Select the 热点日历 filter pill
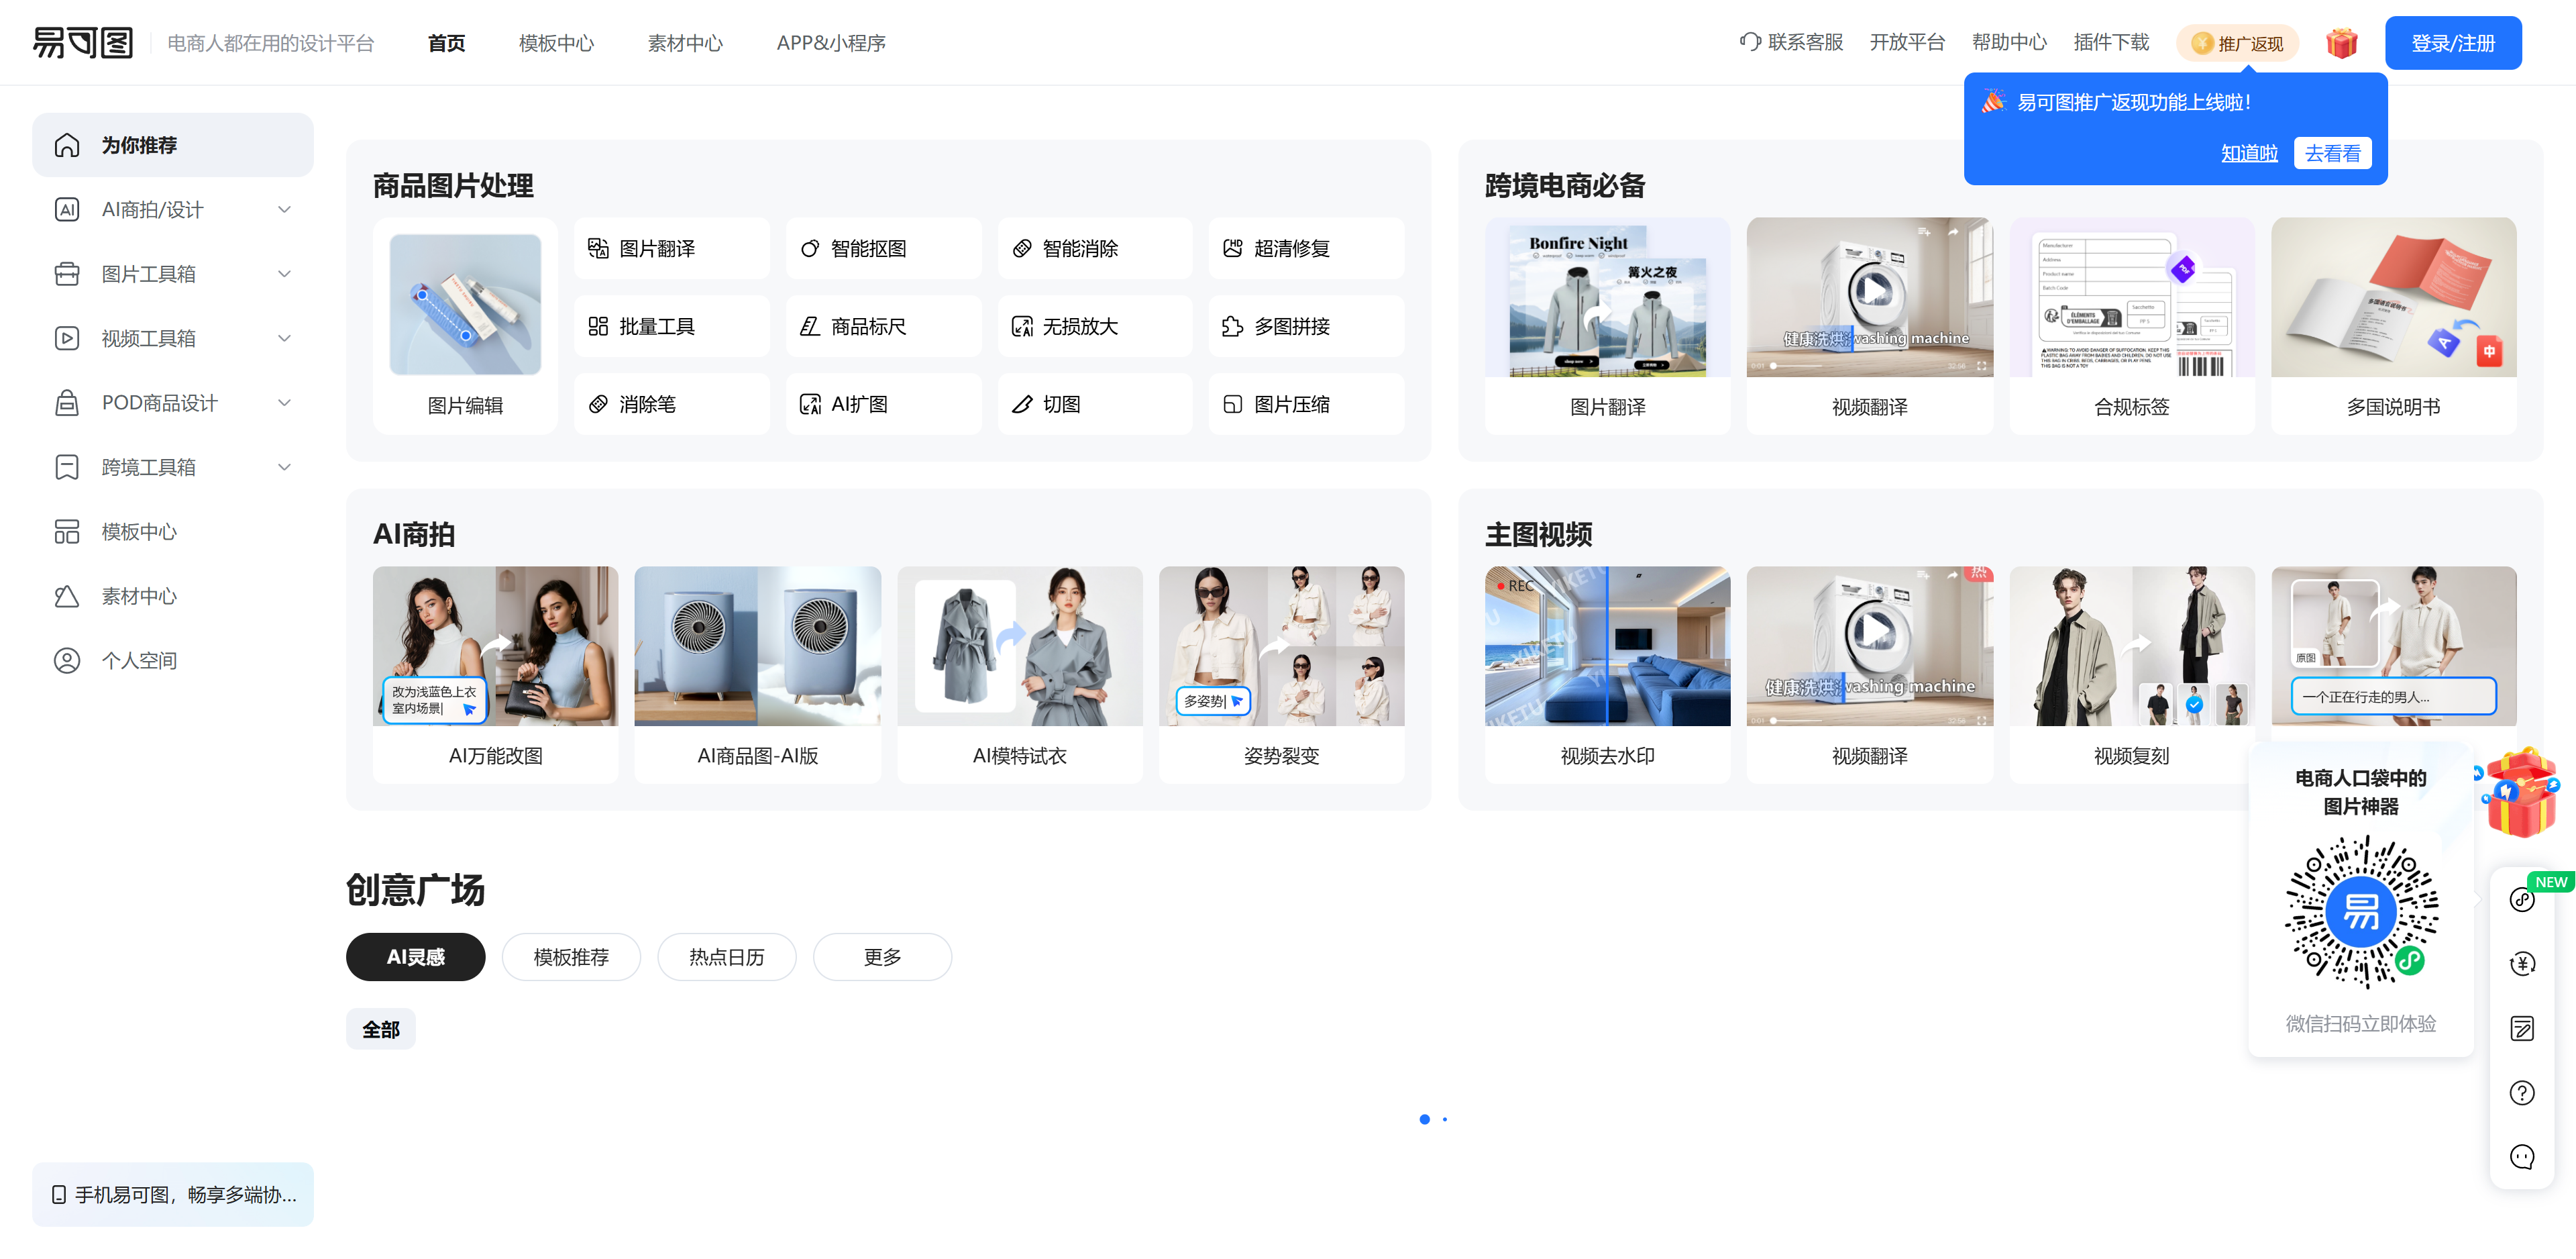Viewport: 2576px width, 1259px height. click(726, 957)
